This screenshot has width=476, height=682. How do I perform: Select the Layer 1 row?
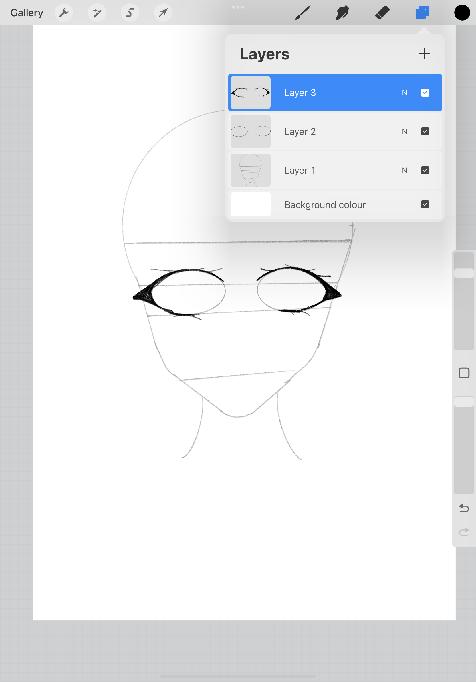tap(326, 170)
